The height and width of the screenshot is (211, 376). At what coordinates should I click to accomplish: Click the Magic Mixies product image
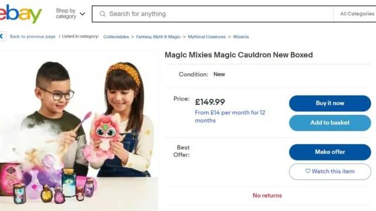[79, 131]
